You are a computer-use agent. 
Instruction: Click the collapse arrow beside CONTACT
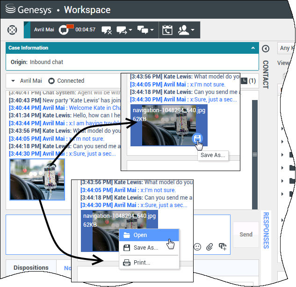265,49
